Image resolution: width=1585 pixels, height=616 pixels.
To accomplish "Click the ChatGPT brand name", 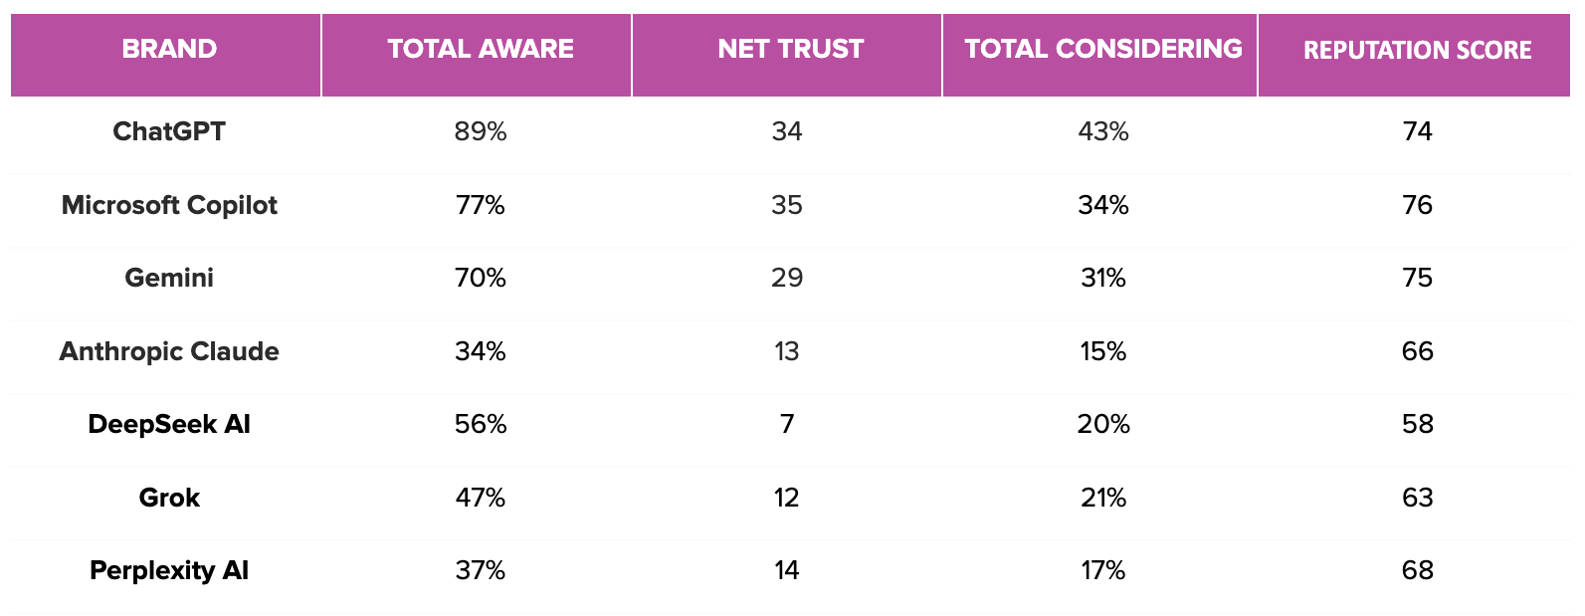I will 169,131.
